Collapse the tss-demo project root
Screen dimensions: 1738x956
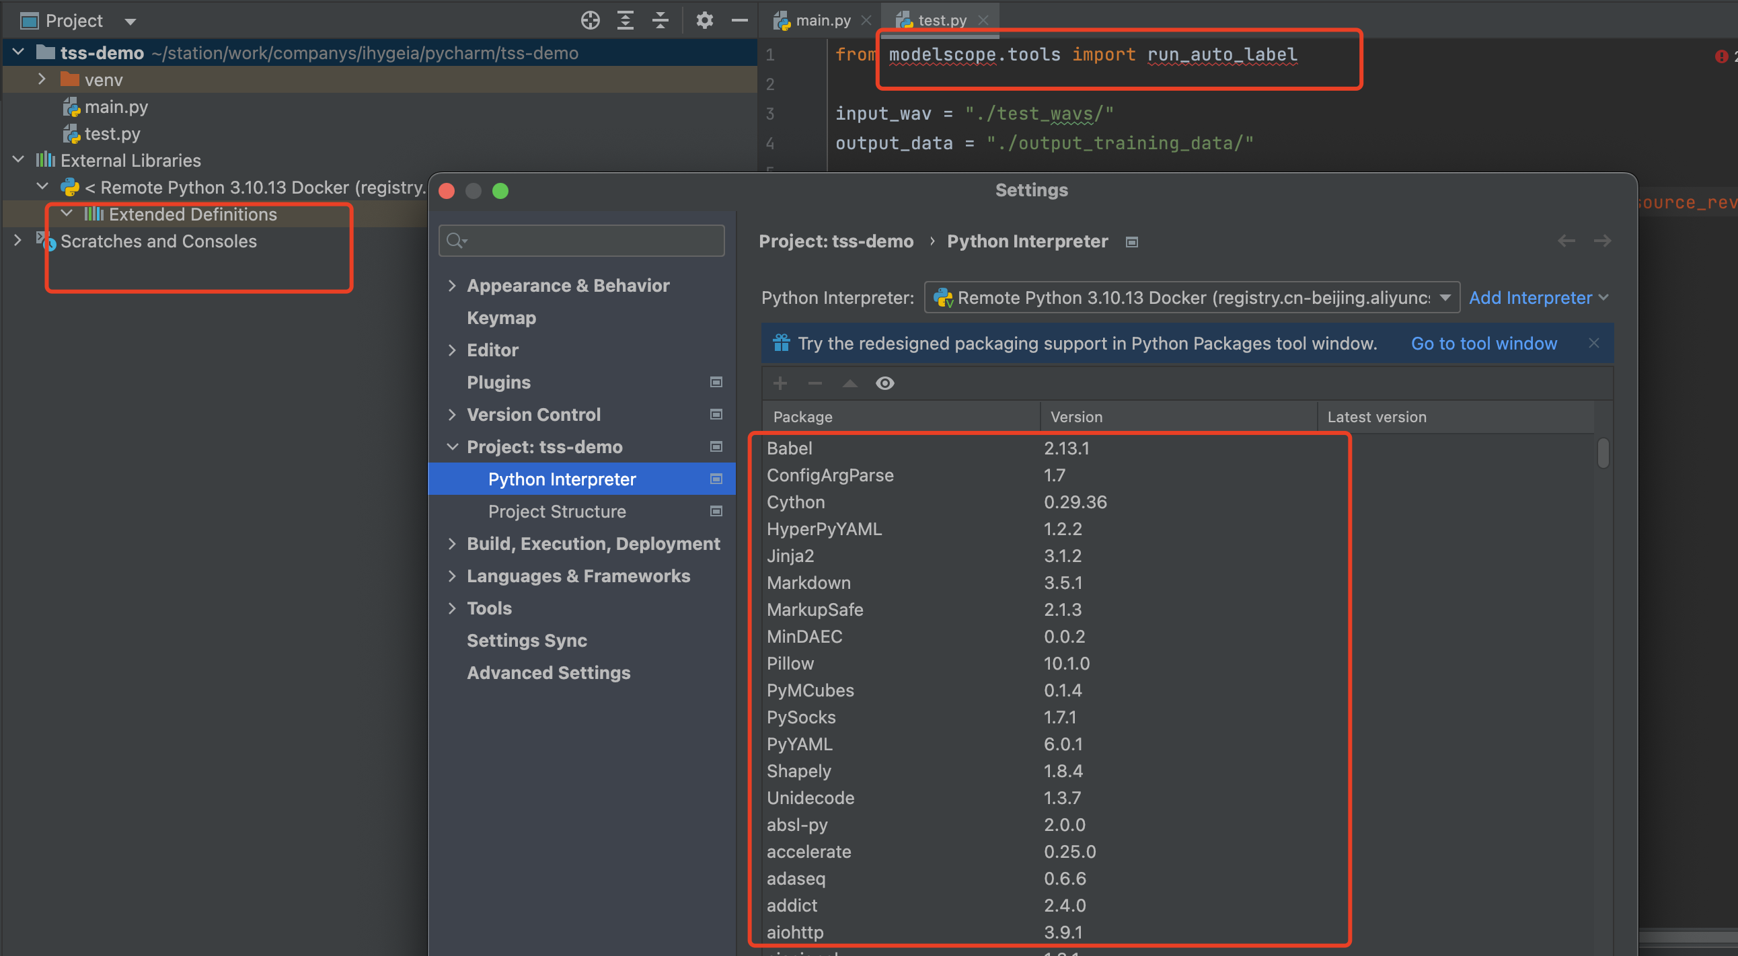(18, 52)
